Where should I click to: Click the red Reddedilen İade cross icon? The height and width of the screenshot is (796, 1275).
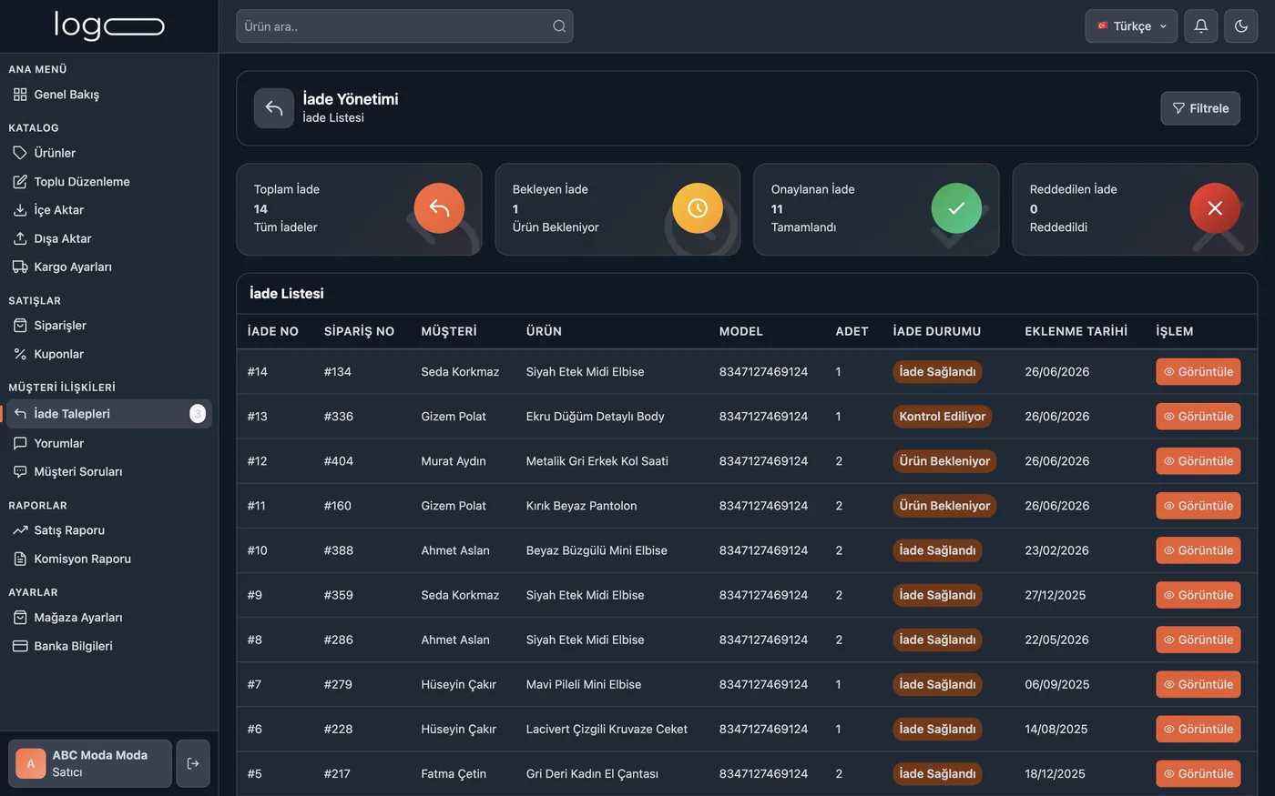(1215, 208)
